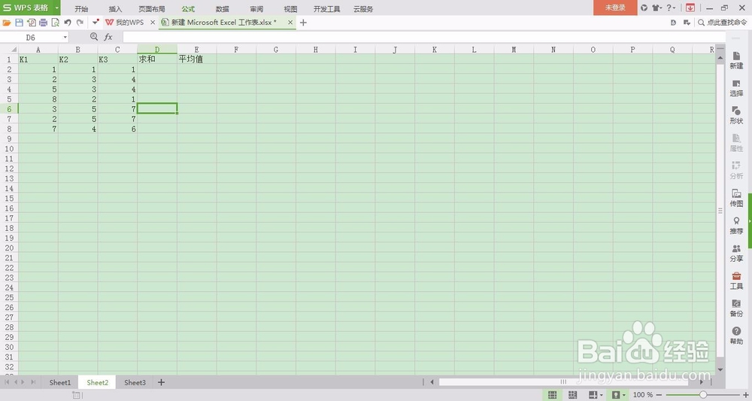
Task: Undo the last action
Action: (68, 23)
